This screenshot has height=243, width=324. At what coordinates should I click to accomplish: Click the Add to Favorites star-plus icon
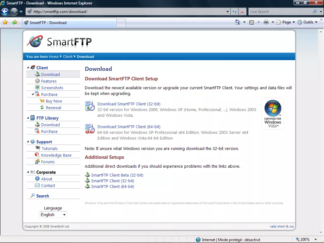coord(15,22)
